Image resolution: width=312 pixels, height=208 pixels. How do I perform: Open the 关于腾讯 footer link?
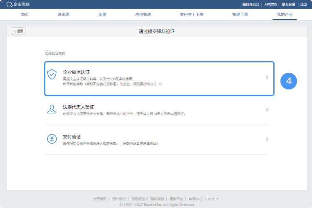(100, 199)
